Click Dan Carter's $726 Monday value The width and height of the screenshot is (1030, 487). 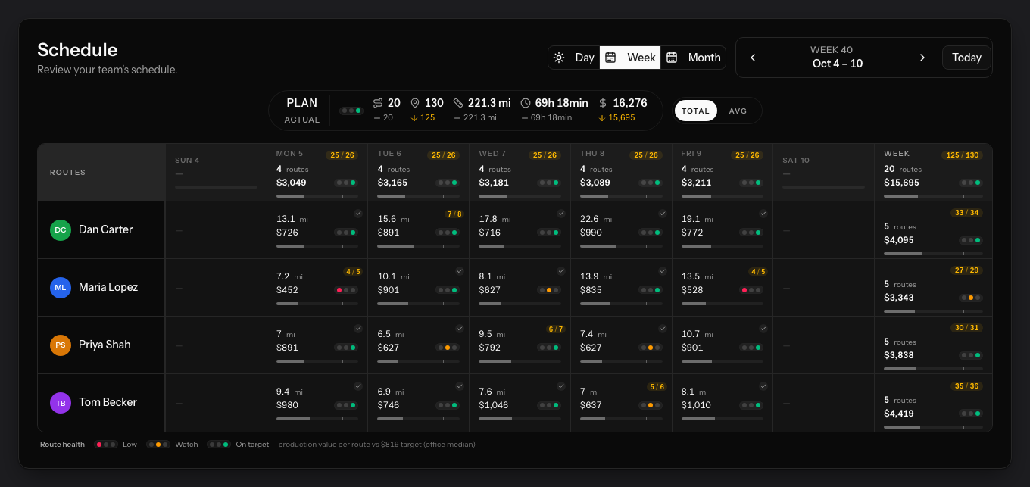coord(287,233)
